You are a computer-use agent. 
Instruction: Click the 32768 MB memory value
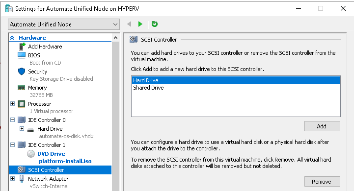point(41,95)
